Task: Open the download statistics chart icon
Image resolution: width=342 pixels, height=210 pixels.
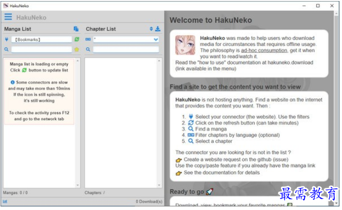Action: pos(5,201)
